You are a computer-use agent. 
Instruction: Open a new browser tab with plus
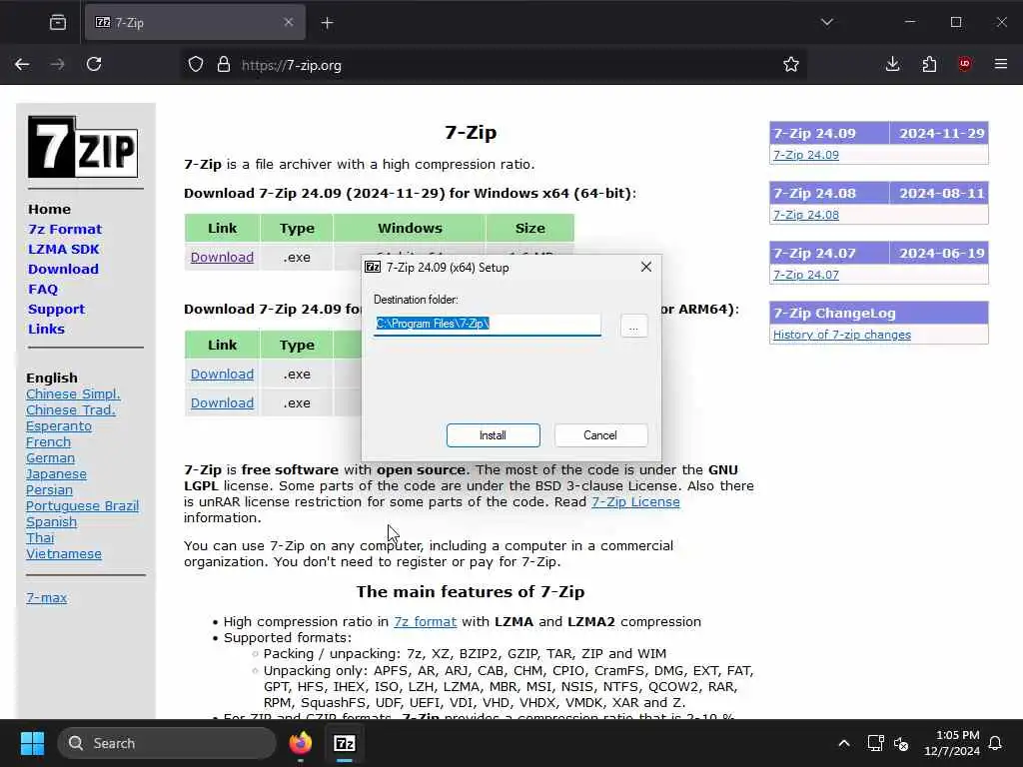coord(327,23)
